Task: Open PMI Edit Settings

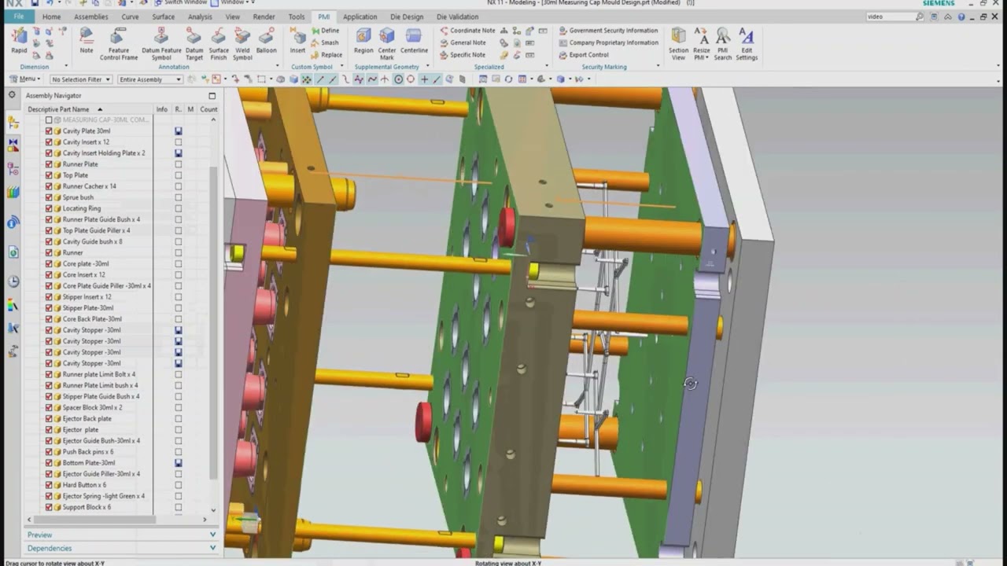Action: click(747, 43)
